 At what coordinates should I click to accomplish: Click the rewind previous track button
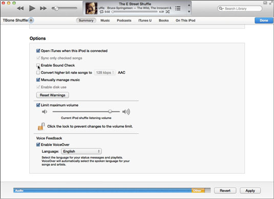click(20, 8)
